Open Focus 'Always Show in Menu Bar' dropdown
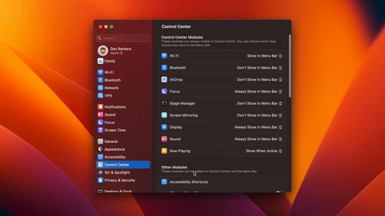385x216 pixels. click(258, 91)
